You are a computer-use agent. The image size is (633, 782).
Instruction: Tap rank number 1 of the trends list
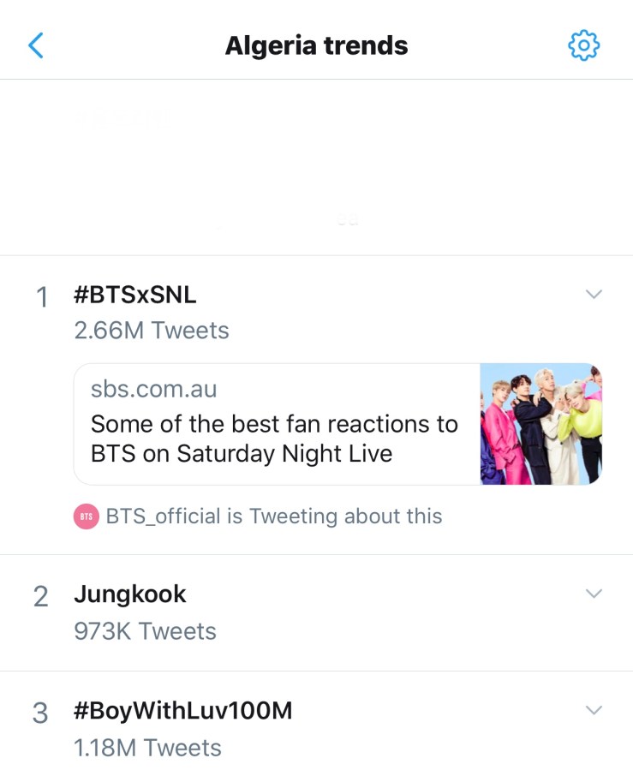[x=41, y=297]
